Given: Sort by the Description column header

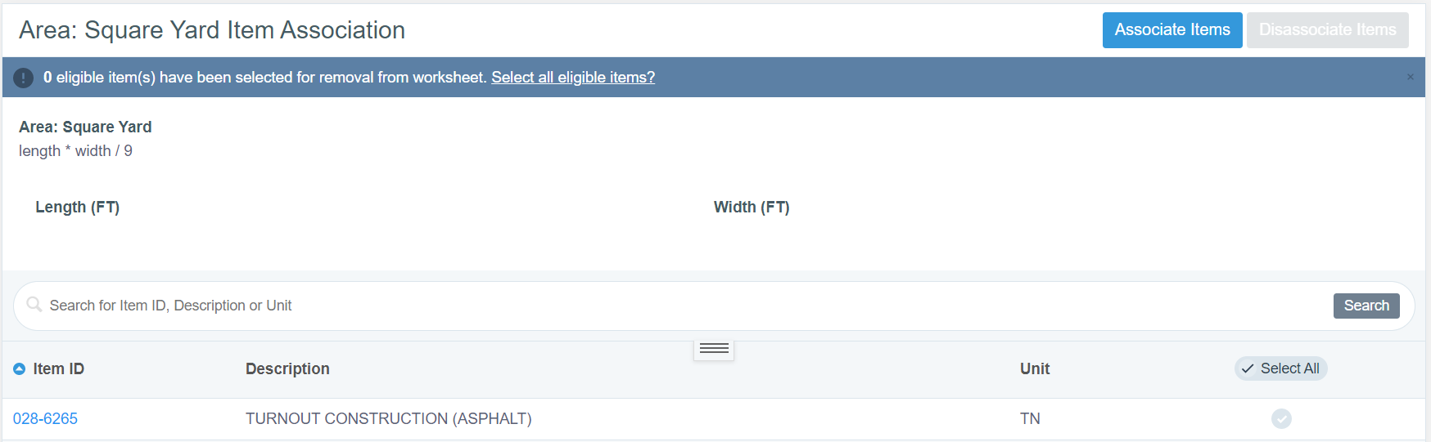Looking at the screenshot, I should click(x=287, y=369).
